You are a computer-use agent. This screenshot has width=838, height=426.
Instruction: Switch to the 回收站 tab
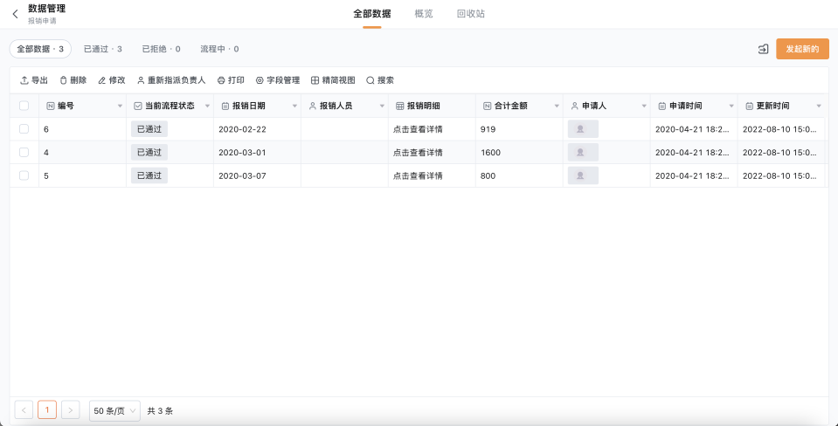coord(471,14)
